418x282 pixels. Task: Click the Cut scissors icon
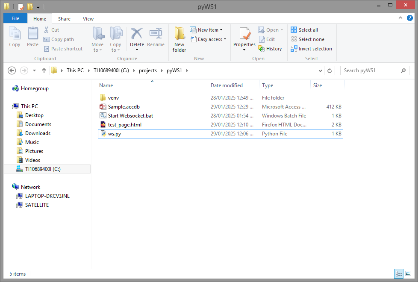pyautogui.click(x=47, y=30)
